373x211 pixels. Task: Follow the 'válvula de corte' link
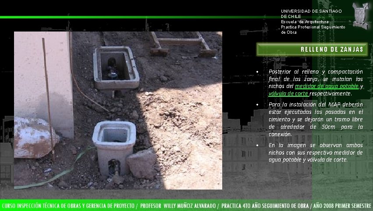(288, 94)
